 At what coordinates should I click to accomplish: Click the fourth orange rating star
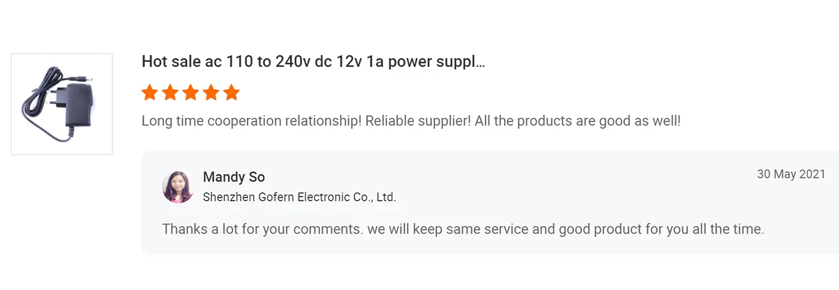point(211,93)
